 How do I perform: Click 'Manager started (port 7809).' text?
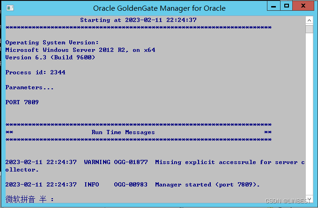[x=207, y=185]
